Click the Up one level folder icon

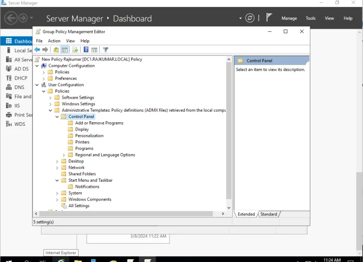[x=56, y=49]
